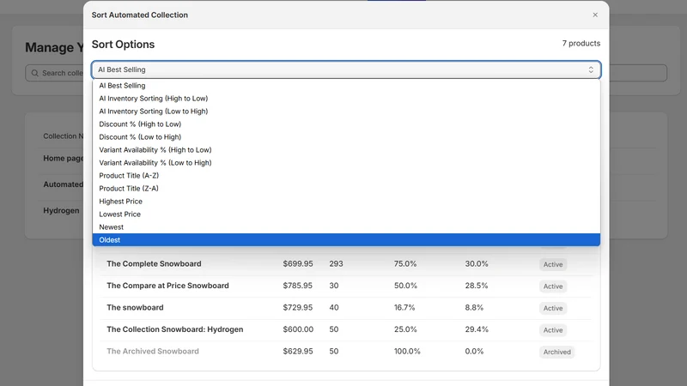Click the $785.95 price cell
The image size is (687, 386).
[297, 286]
